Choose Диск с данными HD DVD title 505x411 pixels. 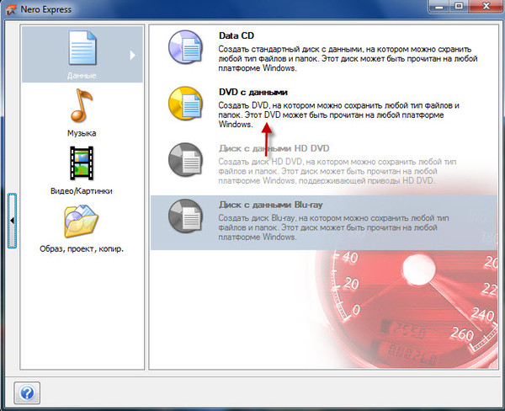pos(274,148)
